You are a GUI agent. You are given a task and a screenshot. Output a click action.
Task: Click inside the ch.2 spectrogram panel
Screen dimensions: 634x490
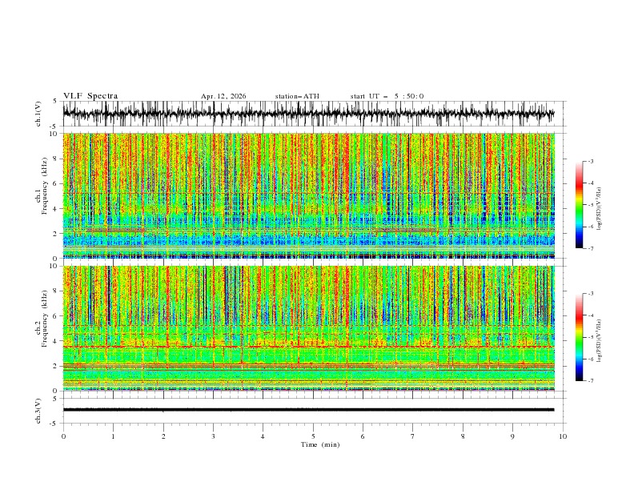[308, 328]
